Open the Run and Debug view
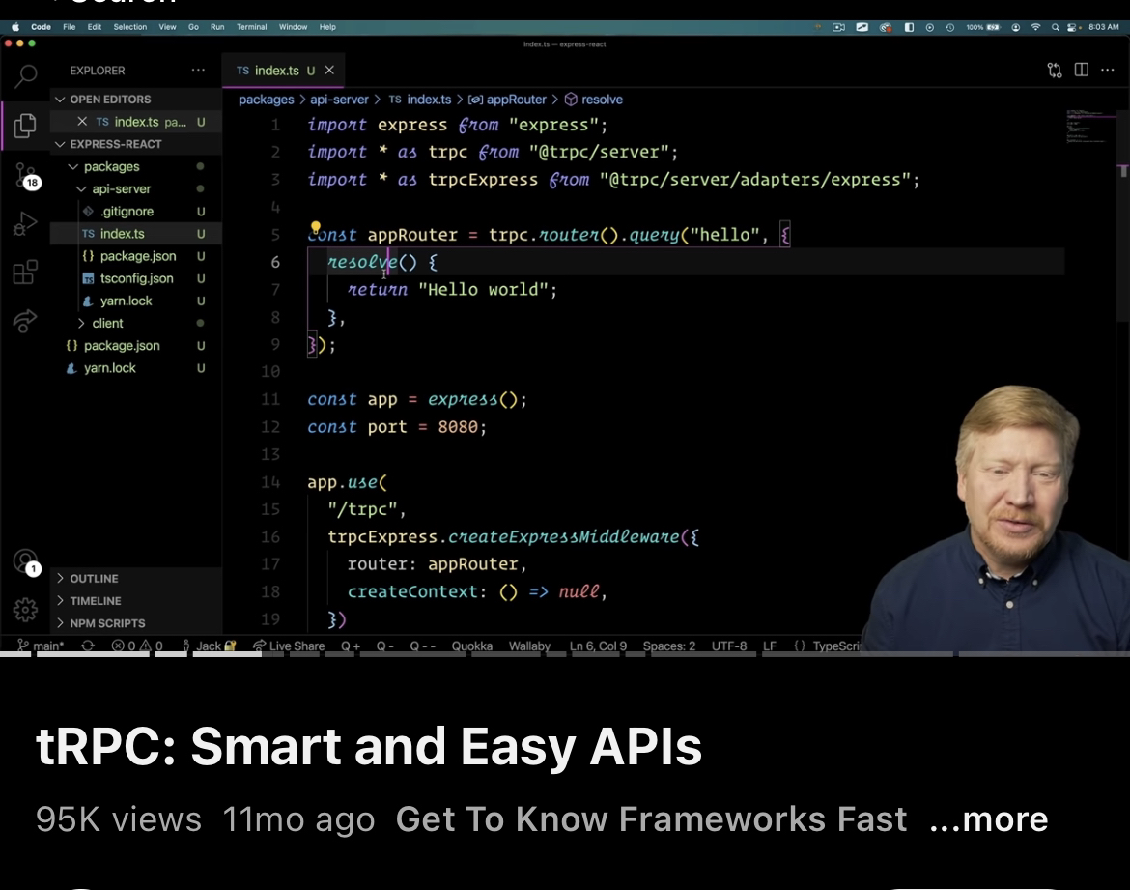 tap(24, 224)
